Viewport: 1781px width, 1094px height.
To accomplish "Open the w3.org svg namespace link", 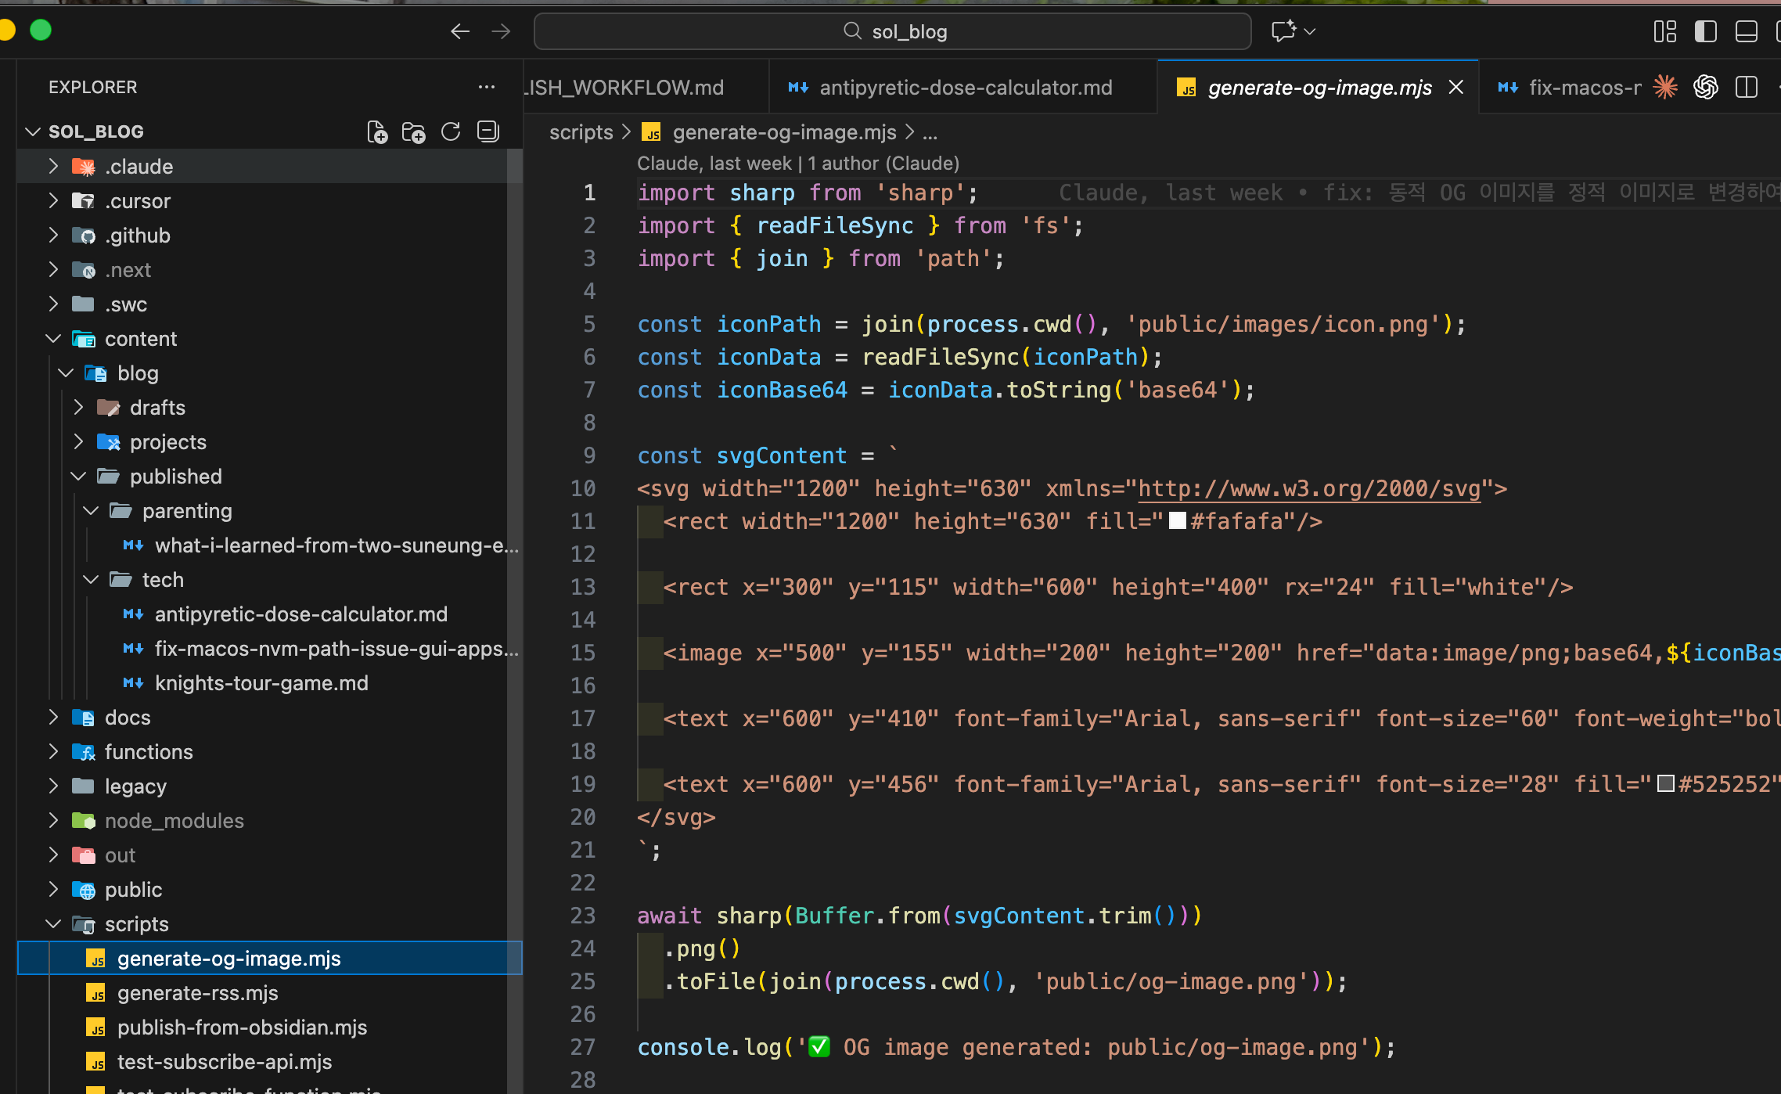I will (x=1308, y=488).
